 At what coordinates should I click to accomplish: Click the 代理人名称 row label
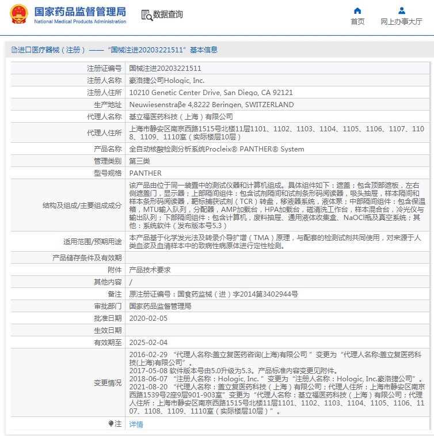click(104, 117)
